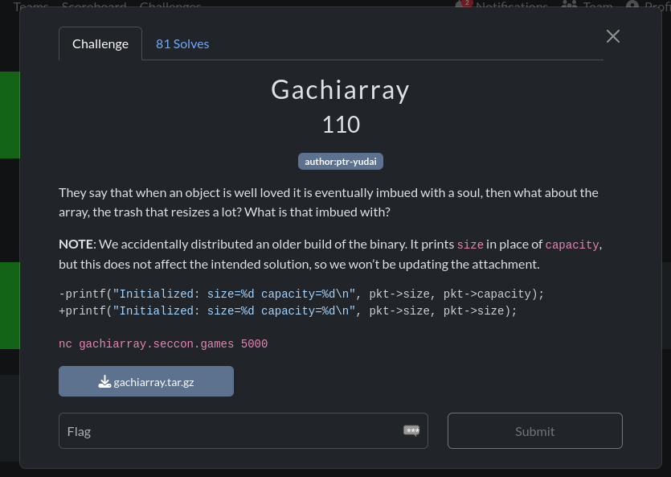Go to Teams in top navigation
Viewport: 671px width, 477px height.
pyautogui.click(x=31, y=6)
